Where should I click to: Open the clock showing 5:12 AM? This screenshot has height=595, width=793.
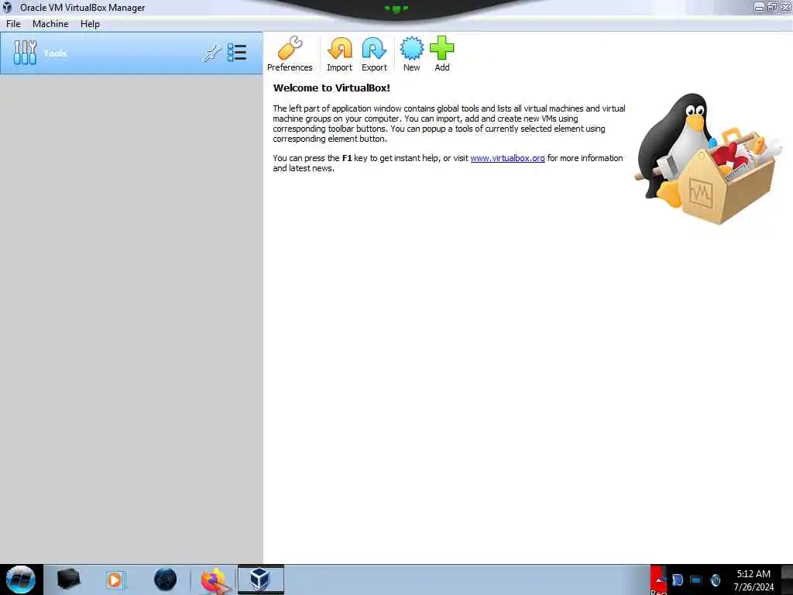754,580
